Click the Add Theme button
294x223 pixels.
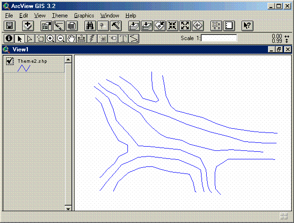[28, 26]
